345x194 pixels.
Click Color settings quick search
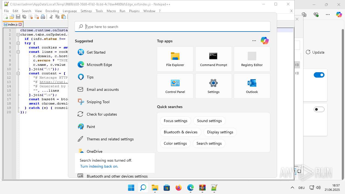tap(175, 143)
